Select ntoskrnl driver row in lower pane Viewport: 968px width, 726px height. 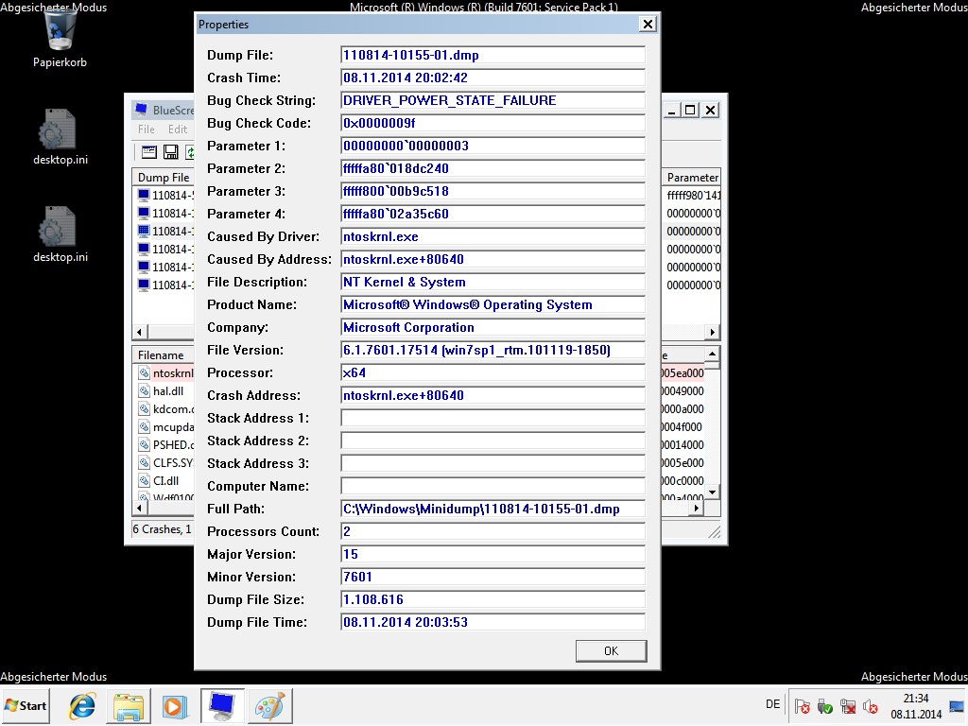pyautogui.click(x=164, y=372)
